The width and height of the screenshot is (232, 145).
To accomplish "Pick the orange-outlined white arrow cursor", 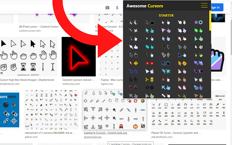I will (x=182, y=39).
